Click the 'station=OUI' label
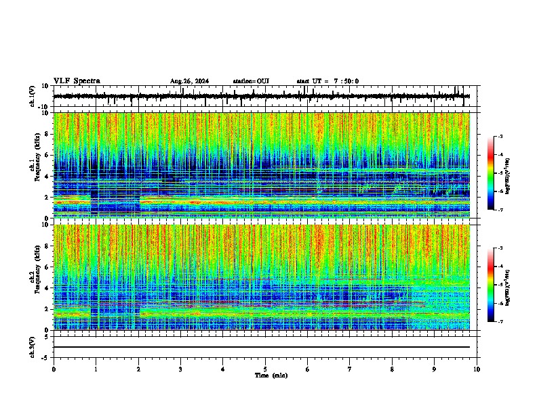Image resolution: width=537 pixels, height=414 pixels. tap(251, 81)
